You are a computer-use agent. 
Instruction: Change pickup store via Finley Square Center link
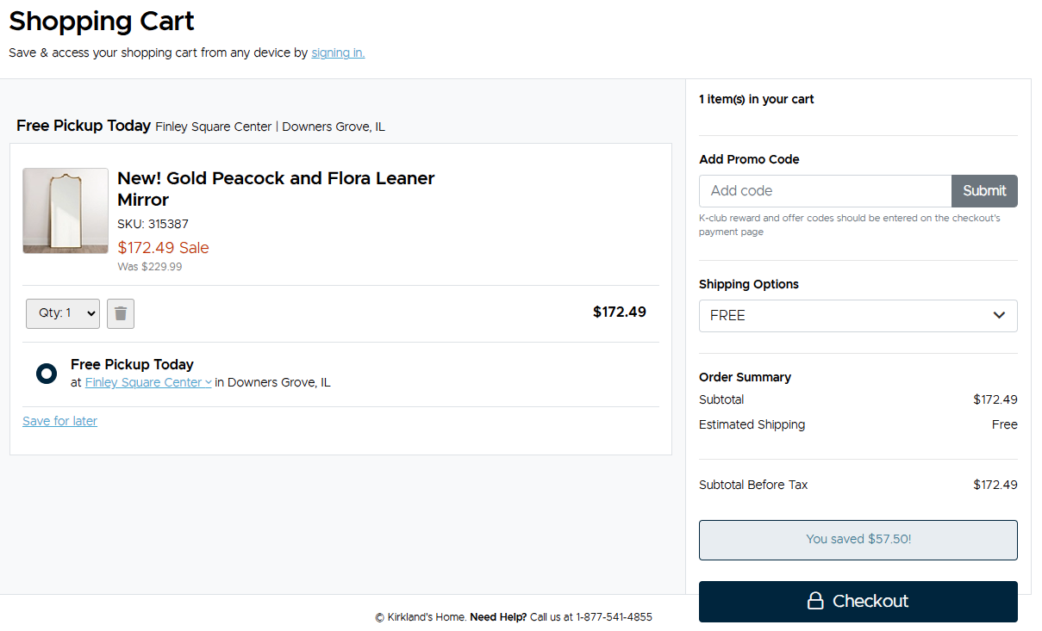(x=143, y=382)
